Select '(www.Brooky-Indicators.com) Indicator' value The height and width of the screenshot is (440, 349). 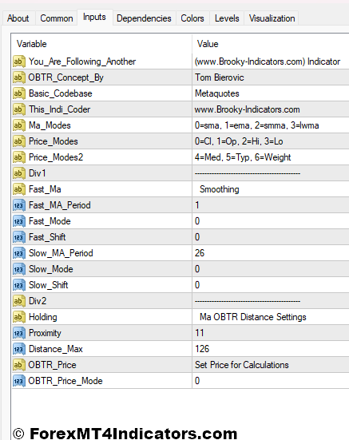(271, 61)
